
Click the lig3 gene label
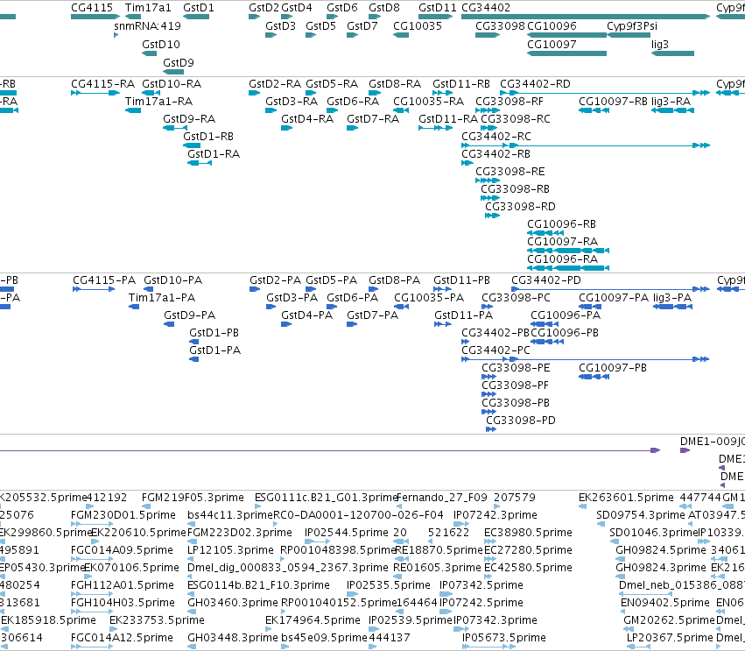point(660,44)
